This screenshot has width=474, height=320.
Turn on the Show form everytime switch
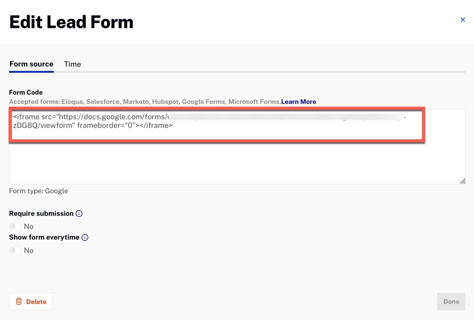pos(16,251)
